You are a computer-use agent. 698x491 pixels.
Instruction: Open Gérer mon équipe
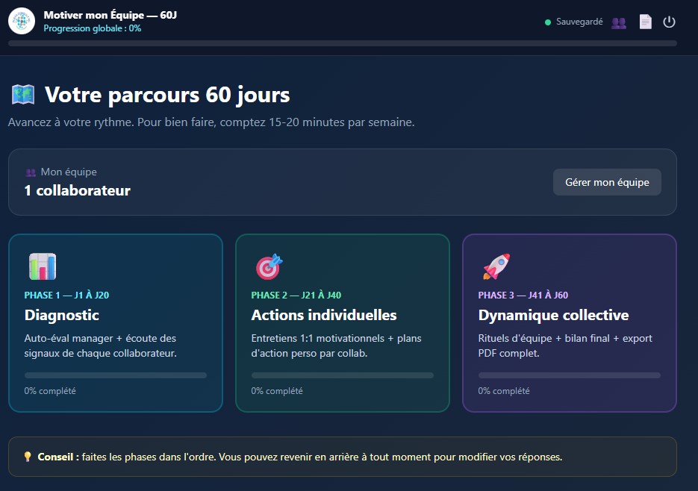607,182
